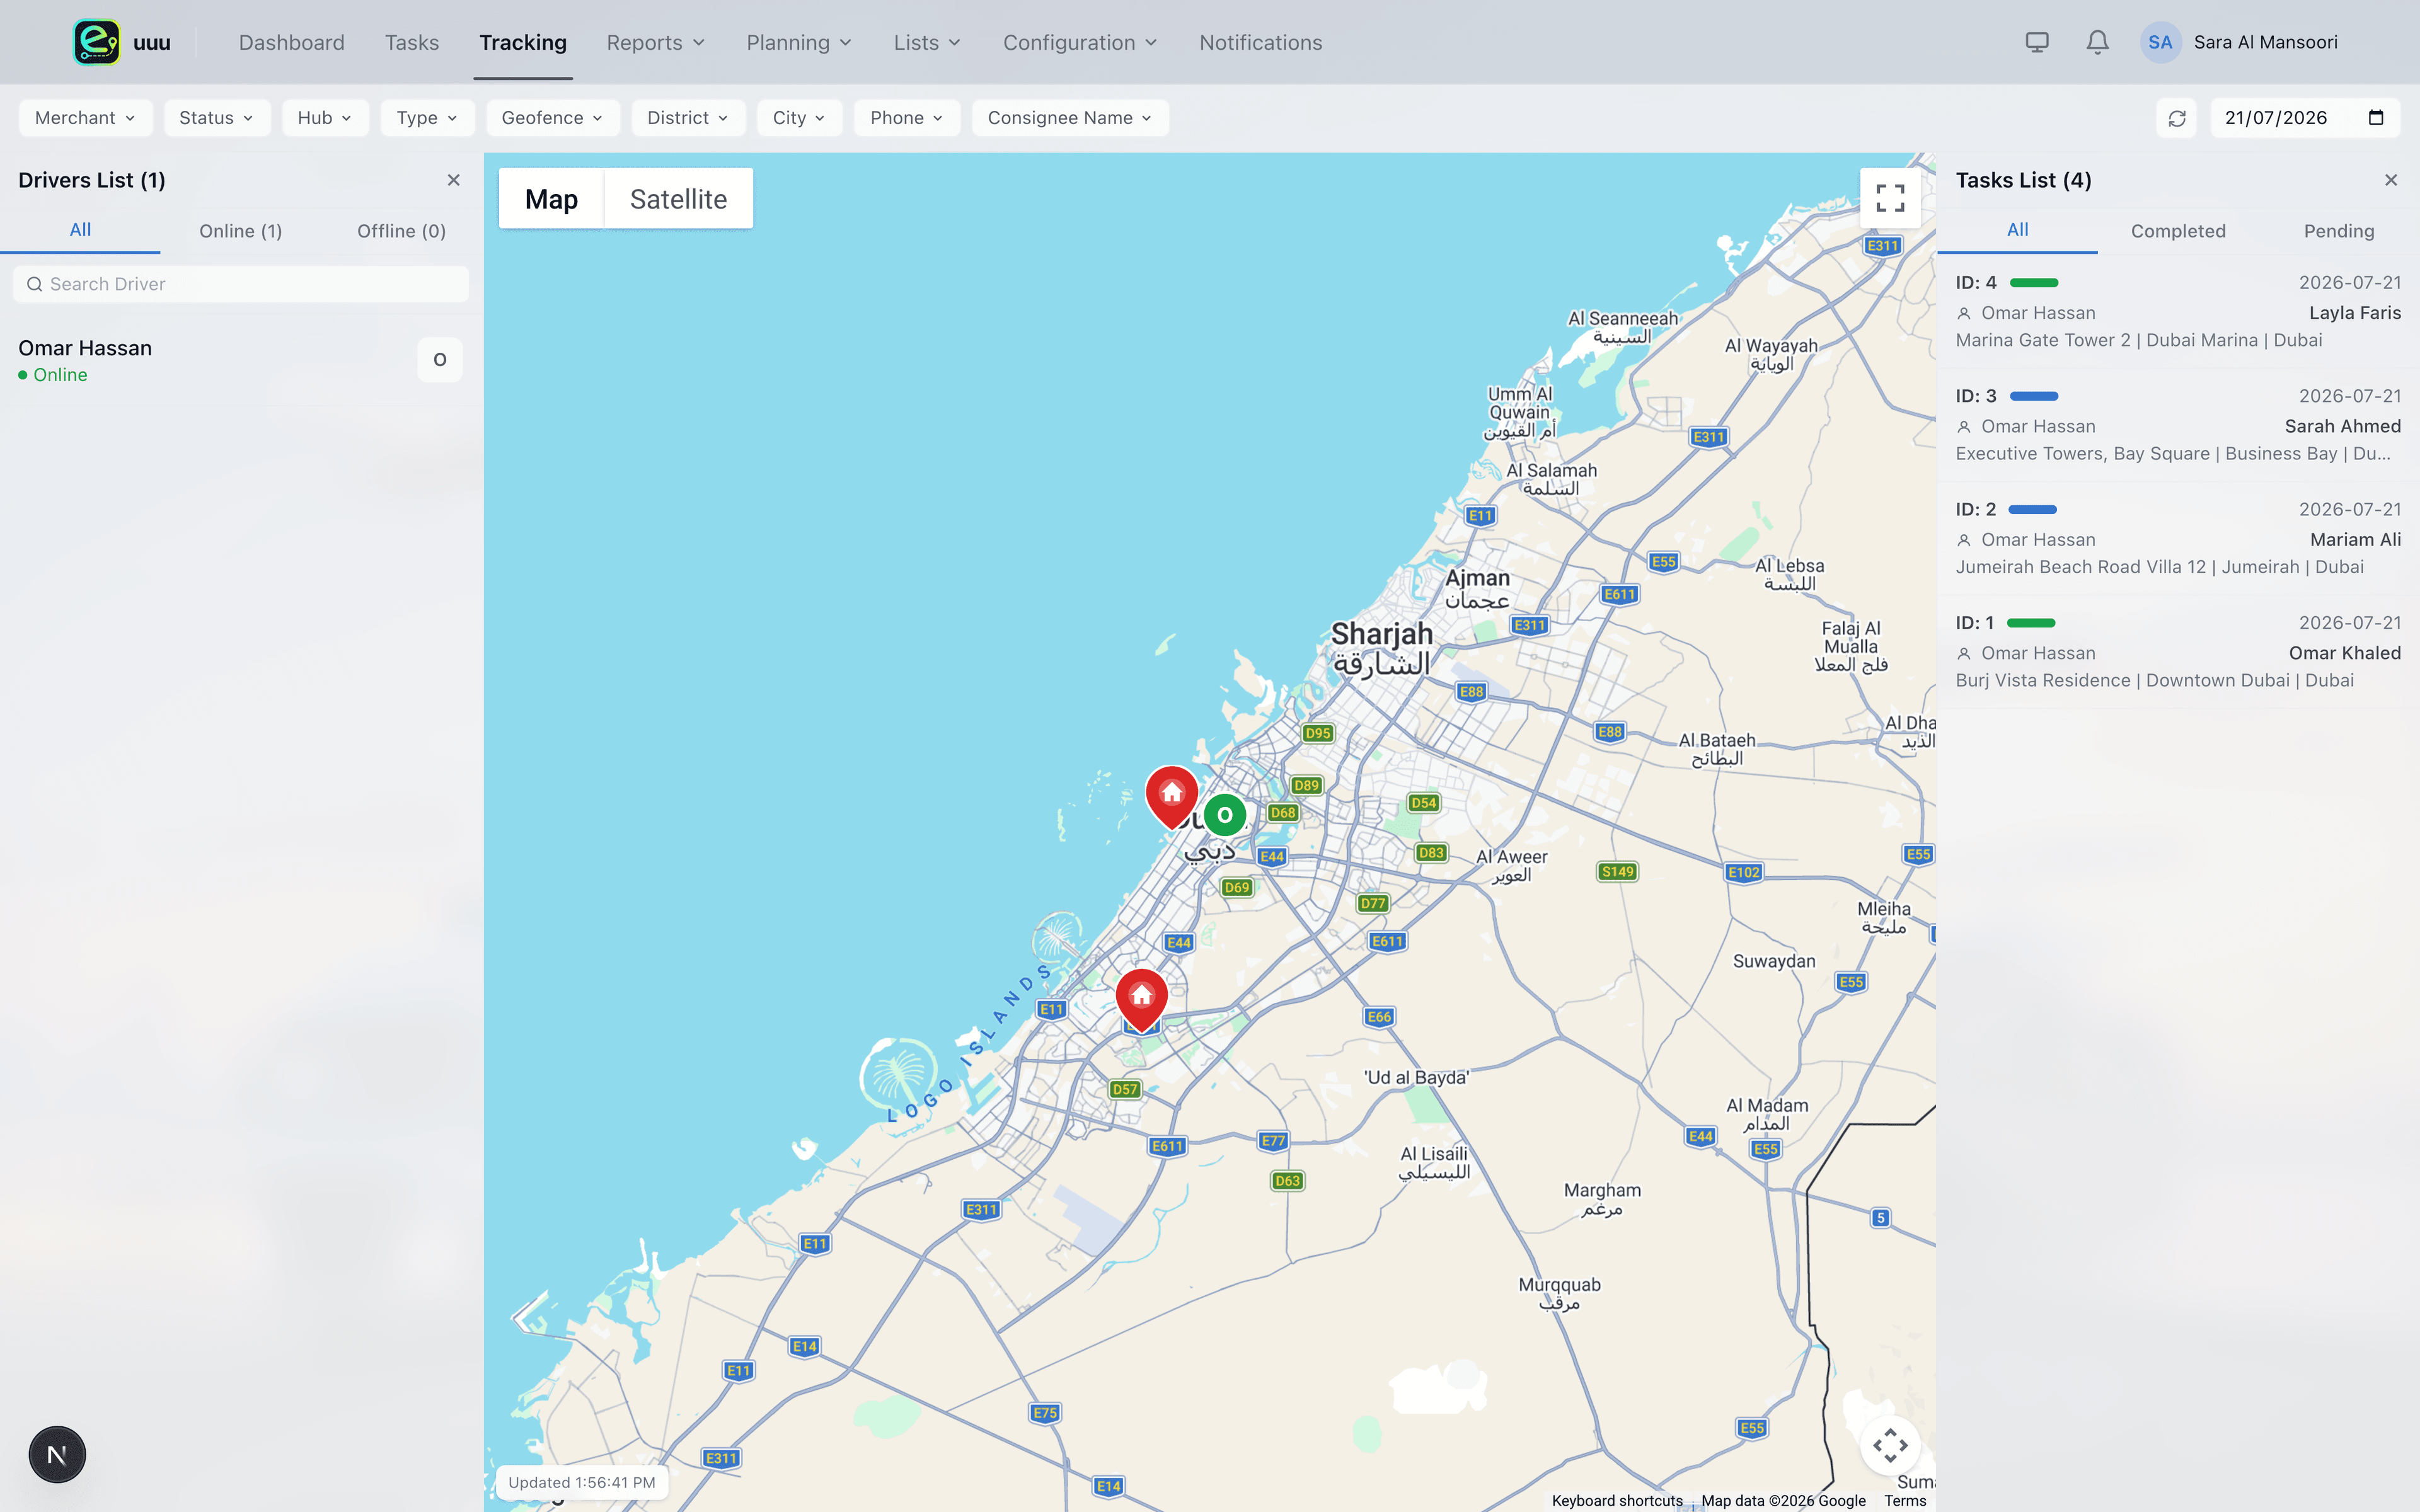2420x1512 pixels.
Task: Switch map to Map view
Action: coord(551,199)
